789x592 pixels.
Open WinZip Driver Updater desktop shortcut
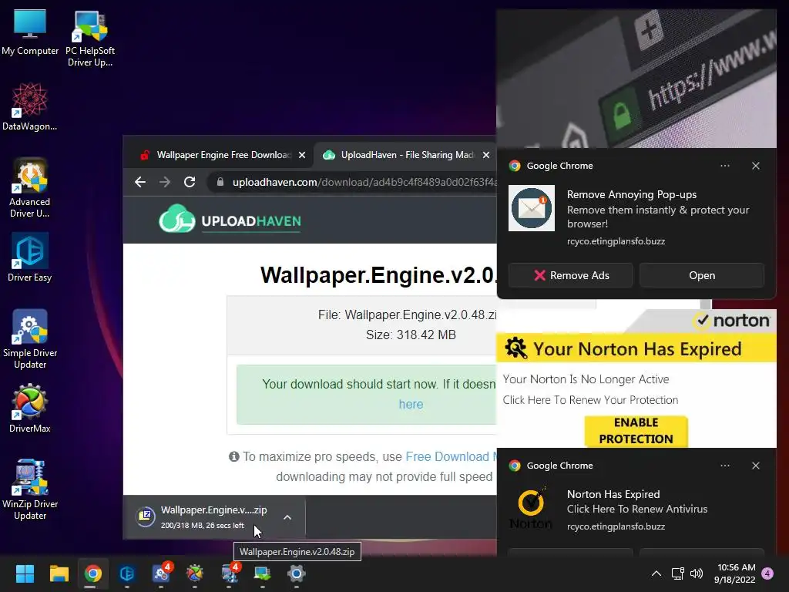[30, 489]
